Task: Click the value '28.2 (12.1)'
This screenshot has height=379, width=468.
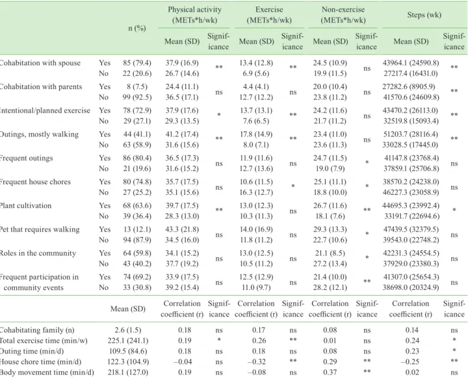Action: [x=330, y=288]
